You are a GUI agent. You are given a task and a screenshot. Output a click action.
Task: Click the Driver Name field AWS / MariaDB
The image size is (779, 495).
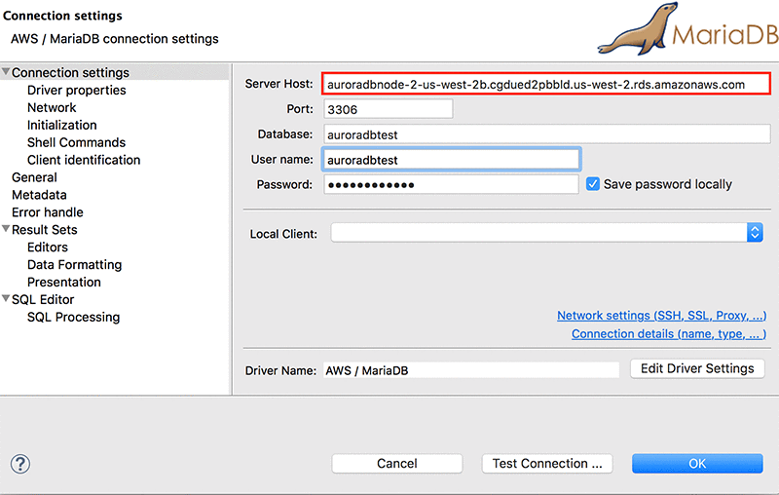471,370
